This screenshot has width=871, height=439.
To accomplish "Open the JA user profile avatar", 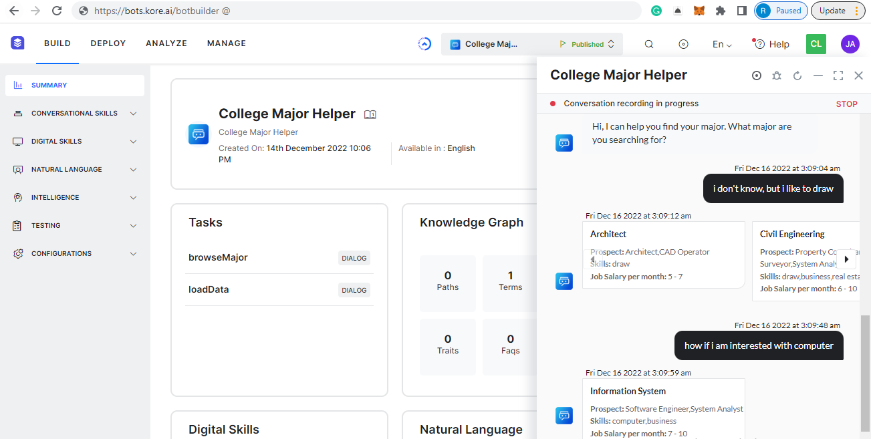I will pos(850,43).
